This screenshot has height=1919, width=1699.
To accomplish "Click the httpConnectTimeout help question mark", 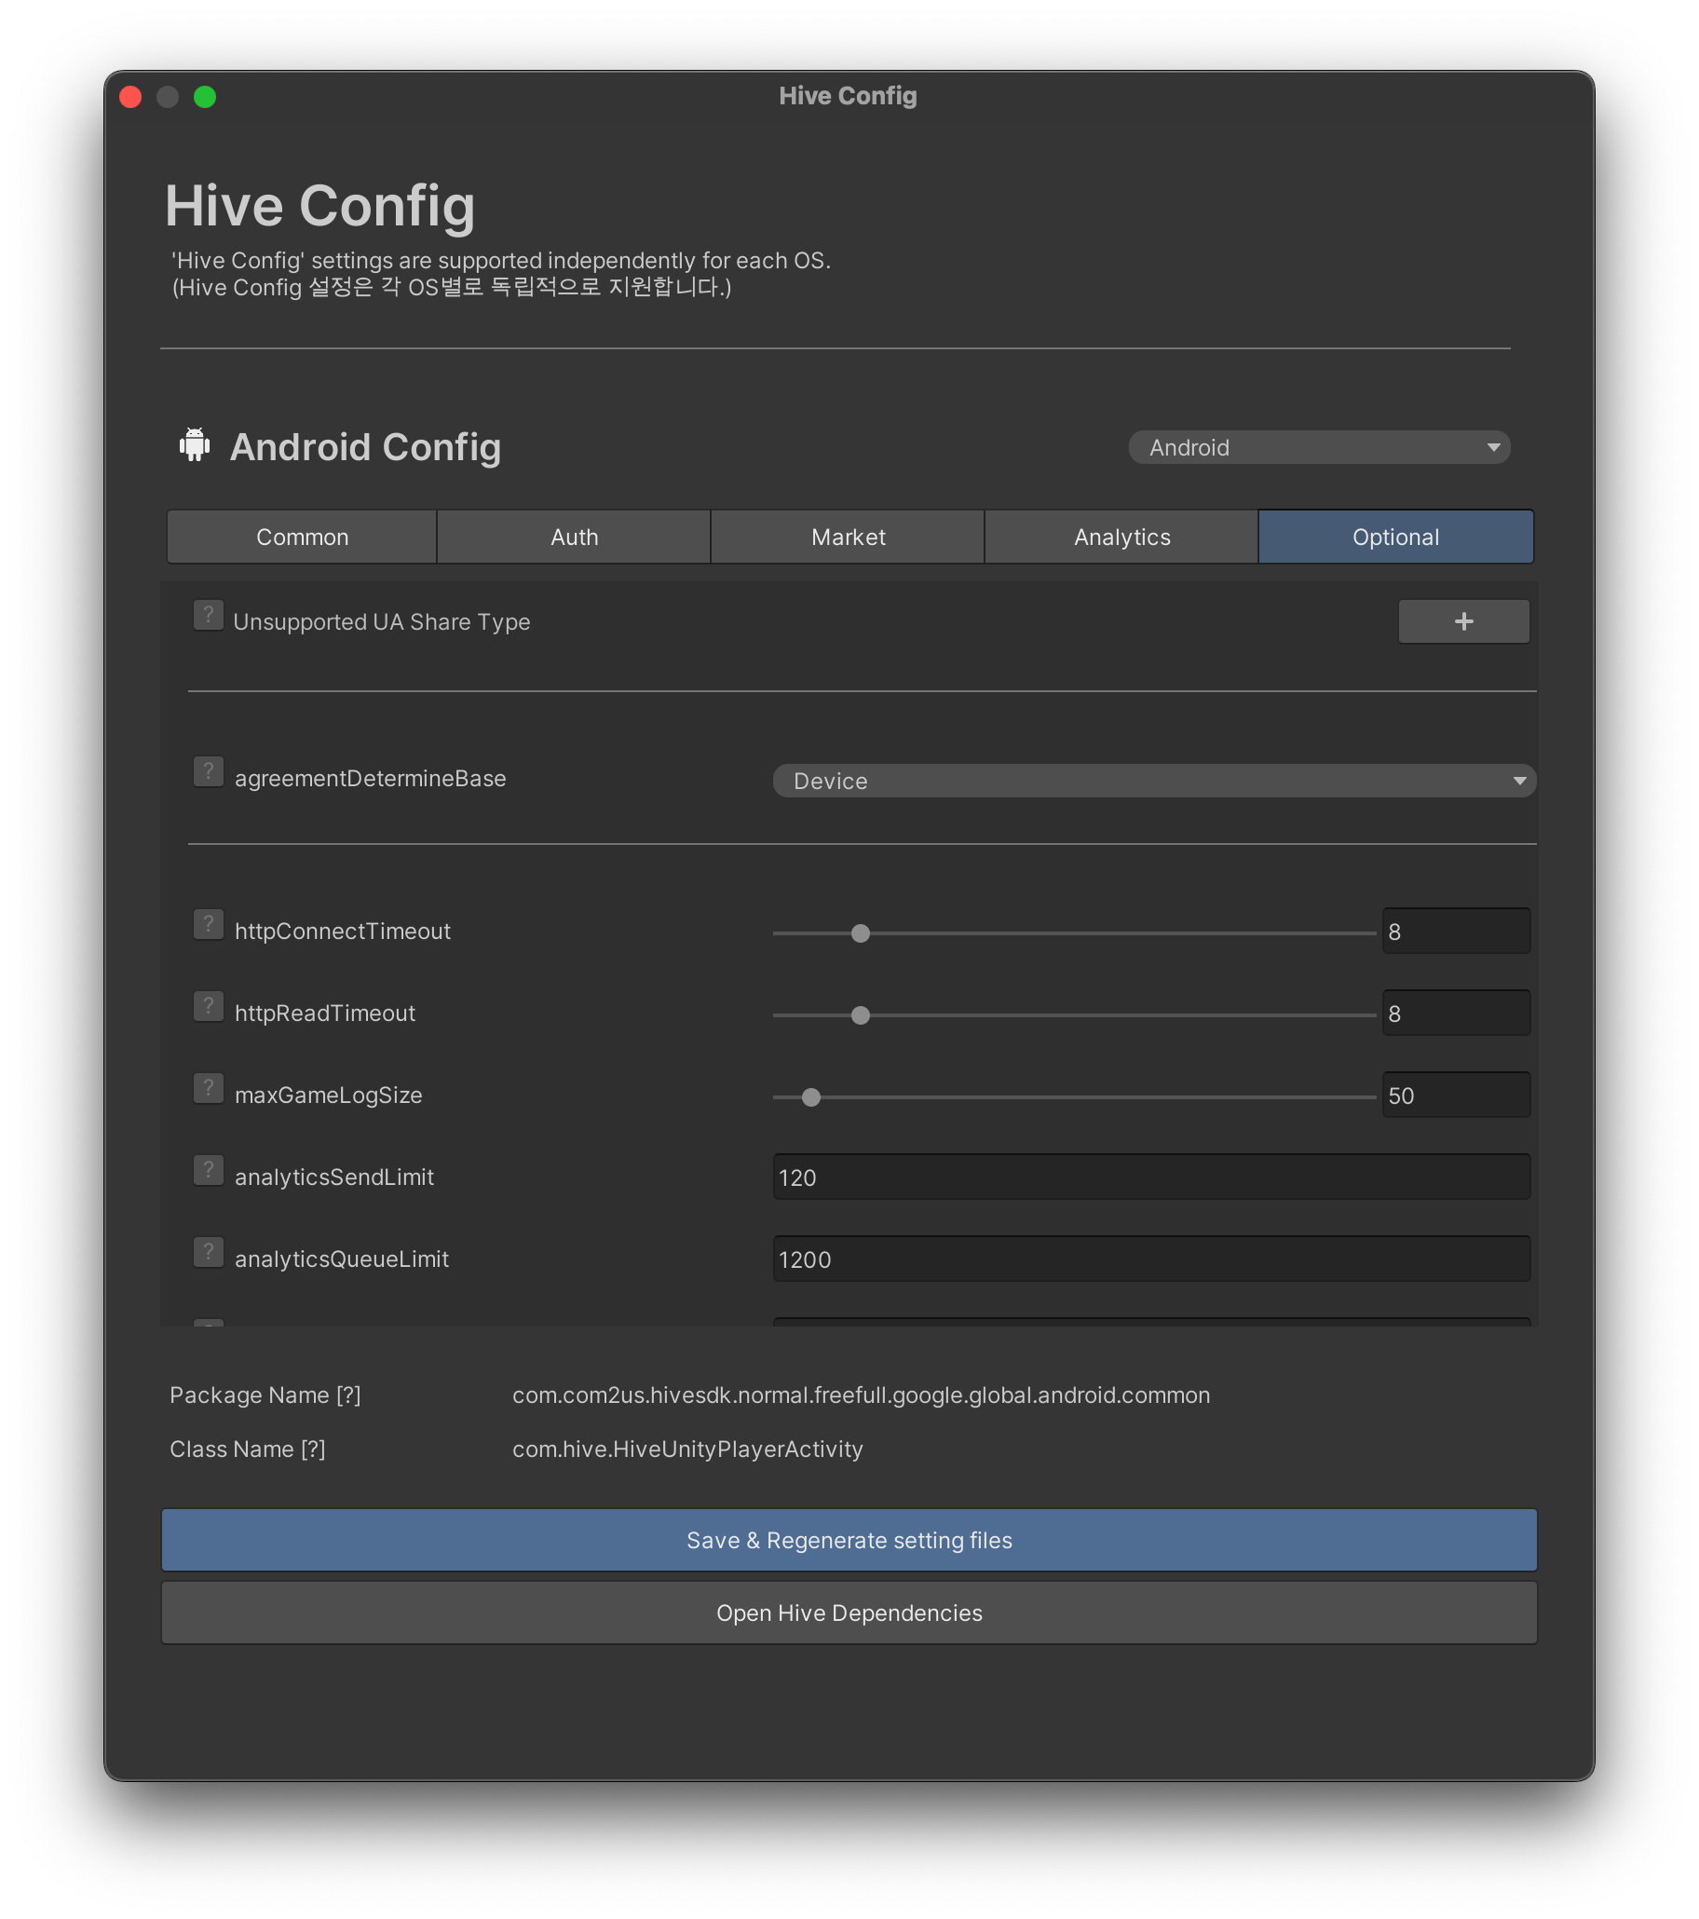I will [208, 924].
